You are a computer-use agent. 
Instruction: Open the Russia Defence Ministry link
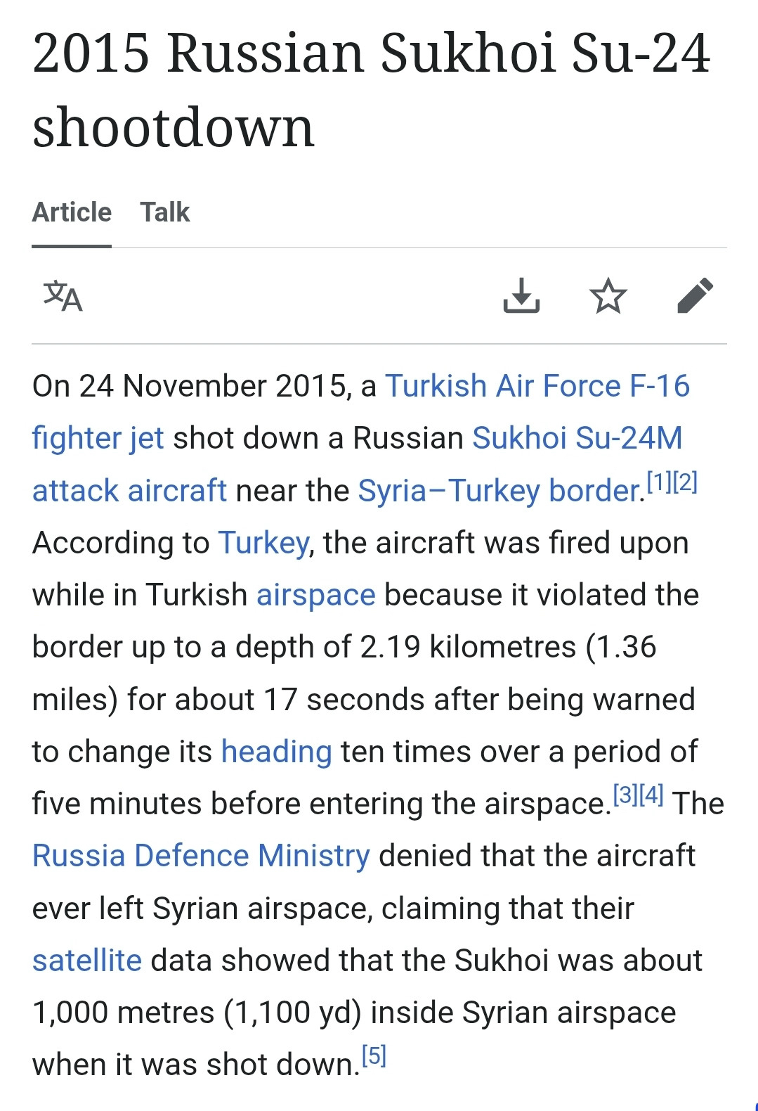[x=201, y=856]
